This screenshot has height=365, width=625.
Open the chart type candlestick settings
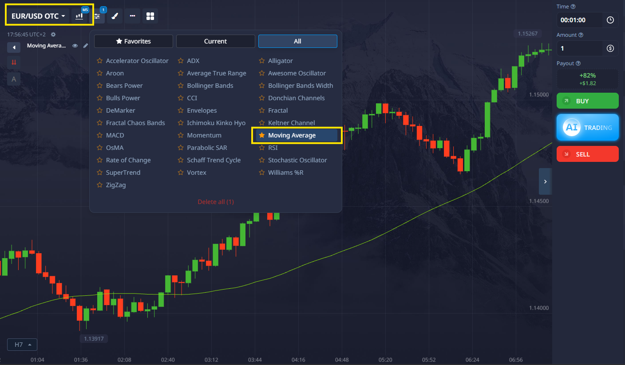[80, 16]
